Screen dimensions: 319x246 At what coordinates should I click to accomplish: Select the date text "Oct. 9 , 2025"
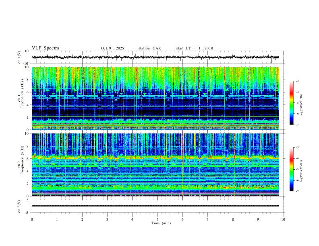pyautogui.click(x=112, y=48)
